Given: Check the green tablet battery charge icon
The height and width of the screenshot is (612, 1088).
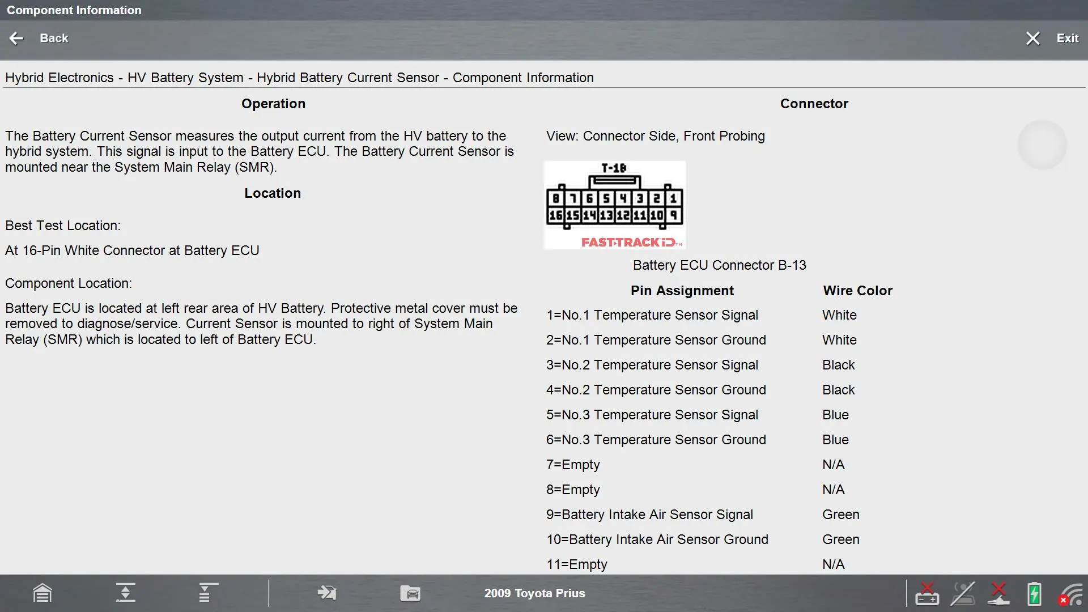Looking at the screenshot, I should [1034, 593].
